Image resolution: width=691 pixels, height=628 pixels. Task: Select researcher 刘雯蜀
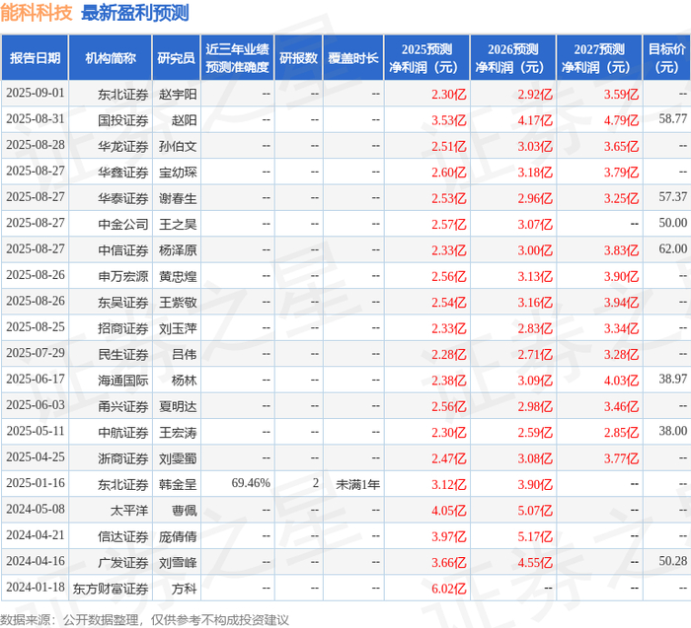[178, 458]
